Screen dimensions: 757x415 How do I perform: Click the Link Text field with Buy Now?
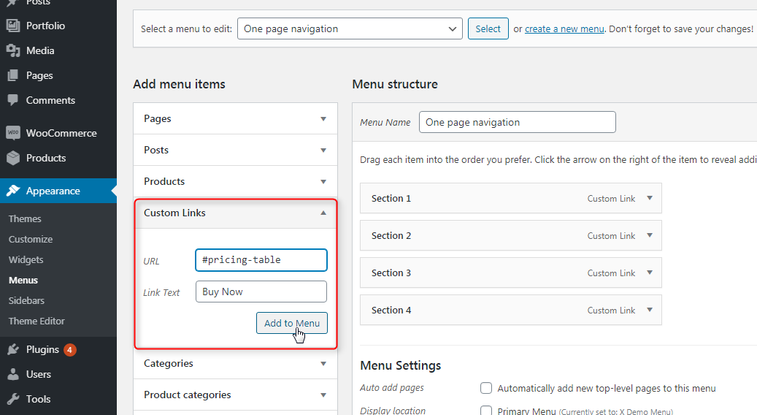click(x=261, y=292)
